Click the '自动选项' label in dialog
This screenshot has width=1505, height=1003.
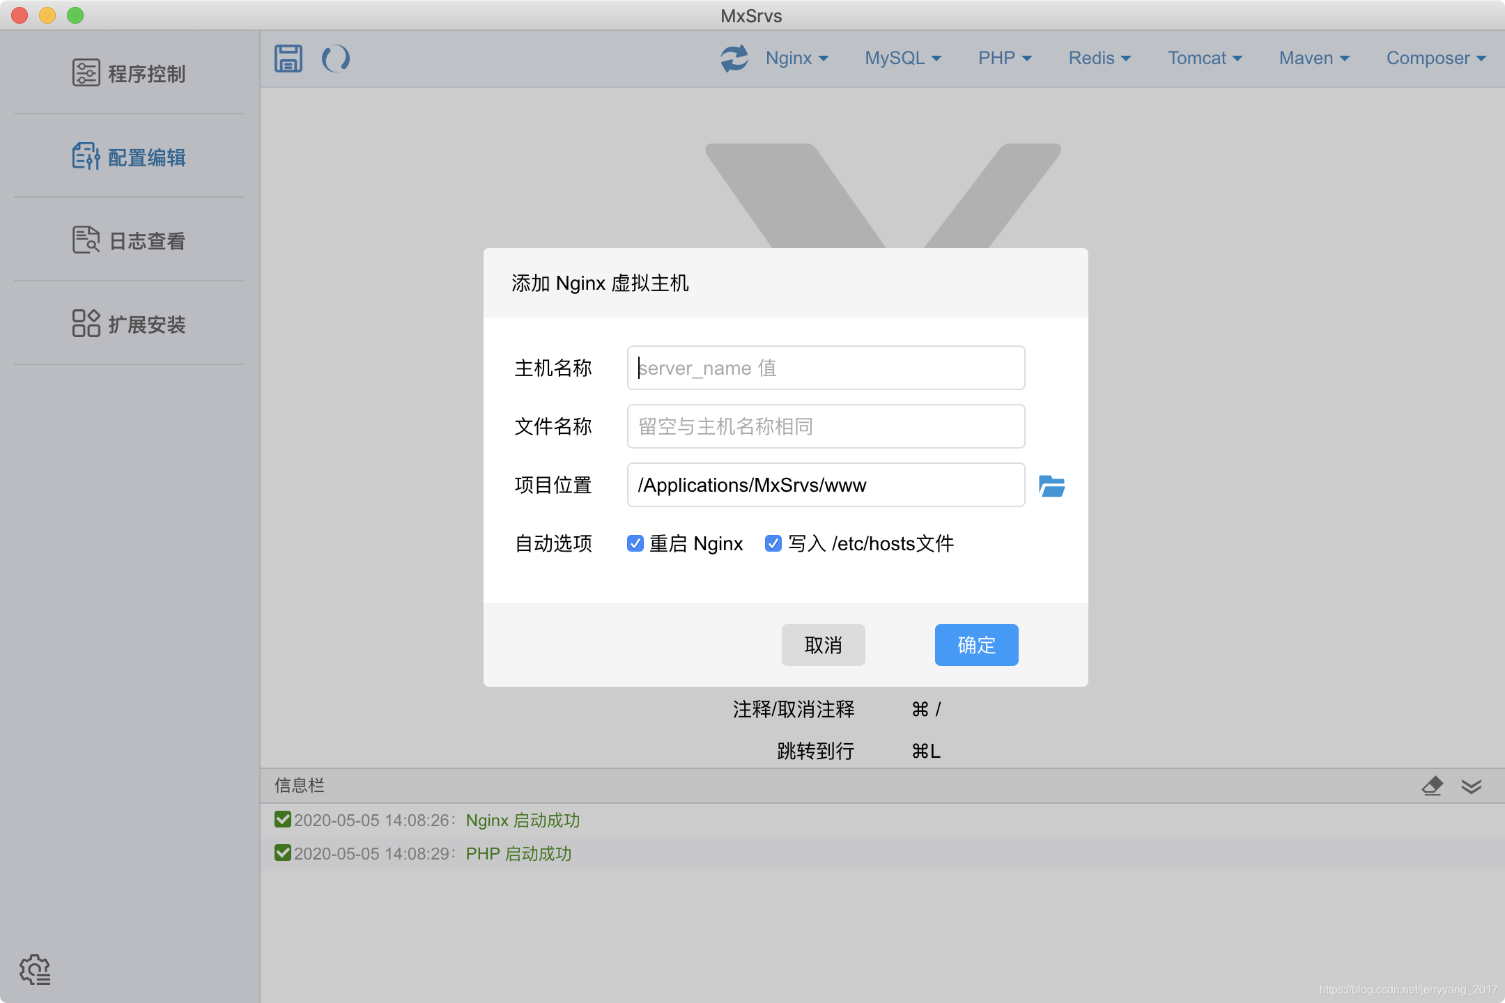tap(553, 543)
